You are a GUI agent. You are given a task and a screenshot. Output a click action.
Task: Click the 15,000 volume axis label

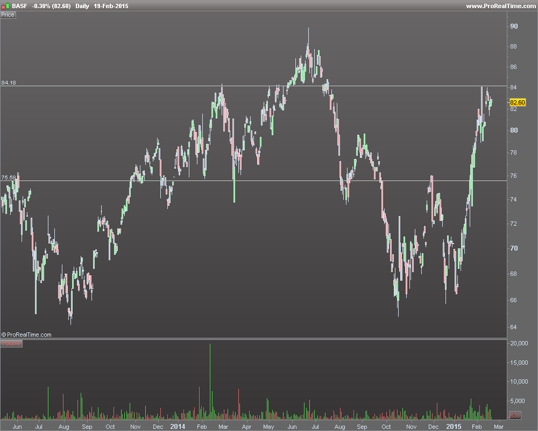[519, 363]
